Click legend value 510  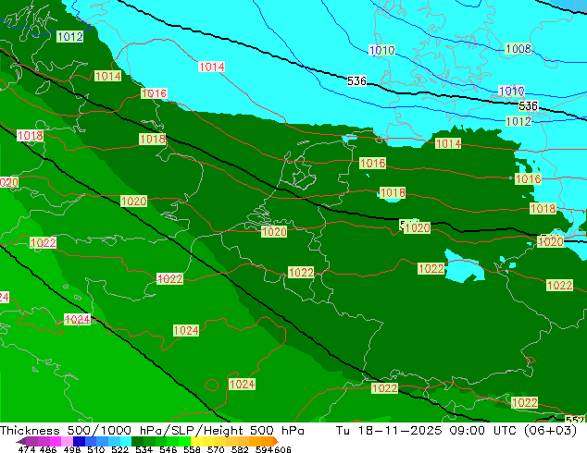pyautogui.click(x=96, y=449)
